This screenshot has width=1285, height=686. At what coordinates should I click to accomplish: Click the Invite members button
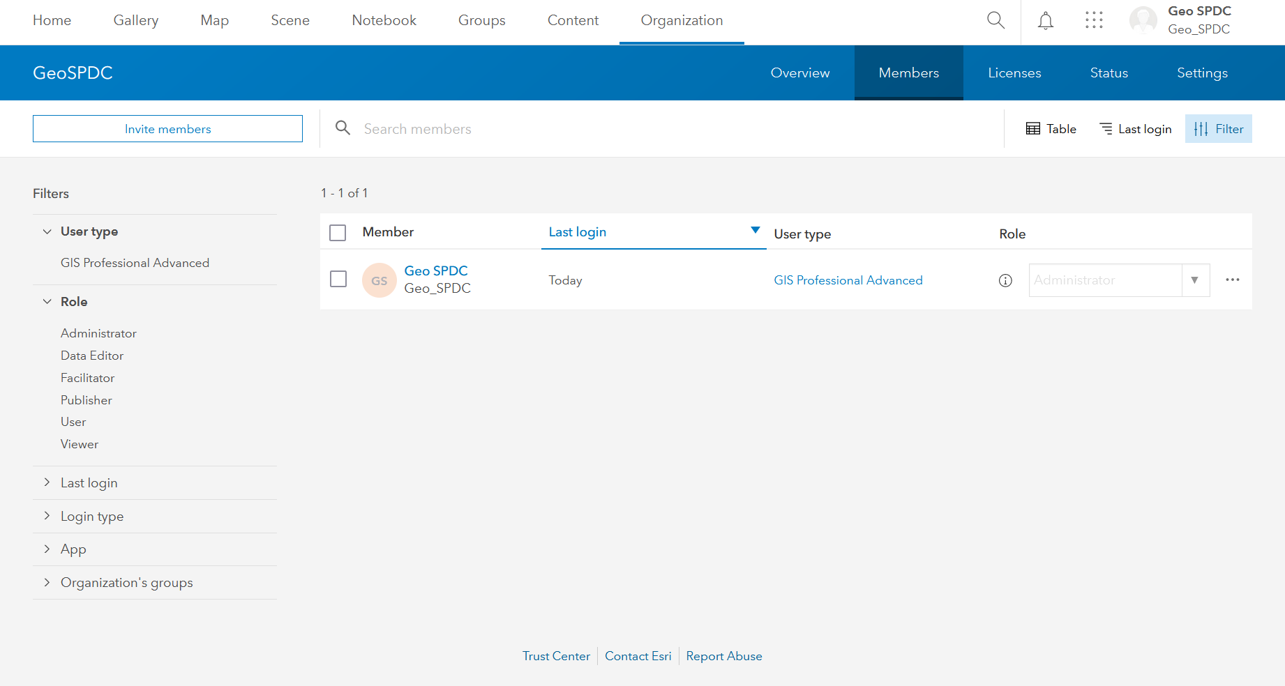tap(167, 128)
